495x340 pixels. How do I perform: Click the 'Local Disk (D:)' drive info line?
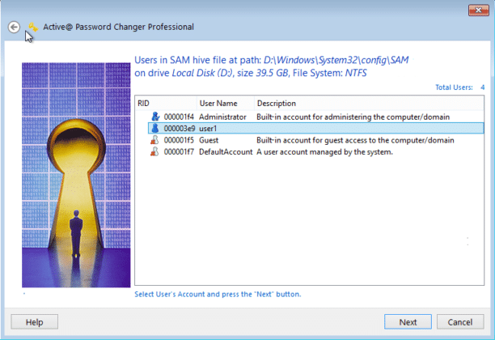click(x=251, y=73)
